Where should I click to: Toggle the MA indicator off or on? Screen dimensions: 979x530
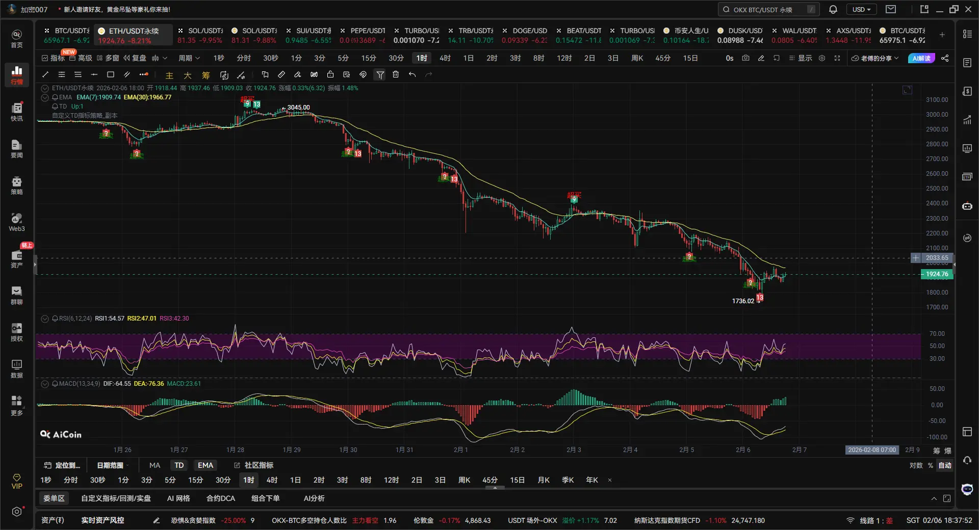(x=154, y=465)
